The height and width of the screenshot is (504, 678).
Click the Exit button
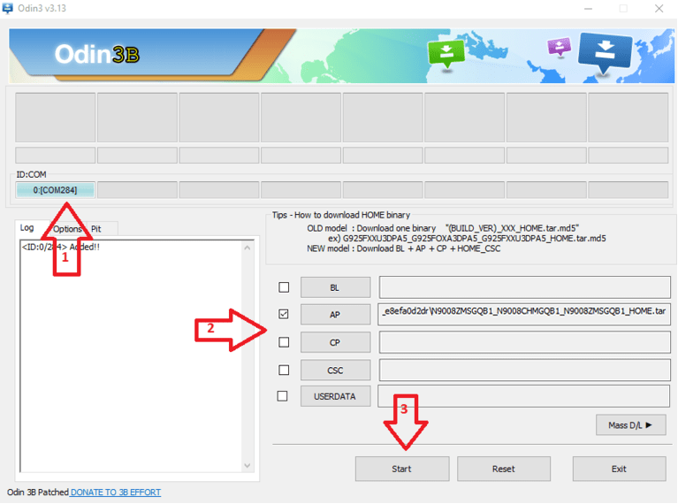tap(619, 469)
